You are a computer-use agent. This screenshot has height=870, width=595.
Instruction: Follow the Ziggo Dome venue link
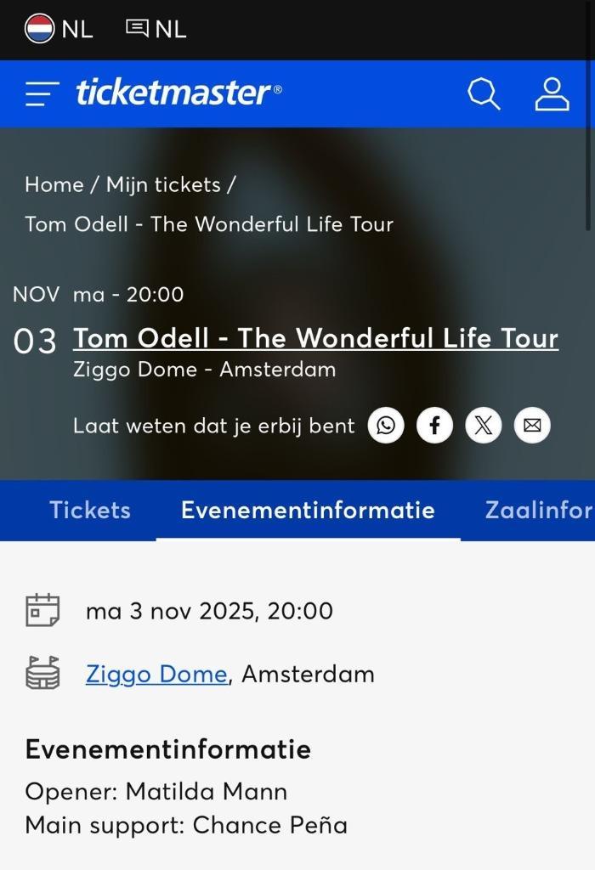(156, 674)
